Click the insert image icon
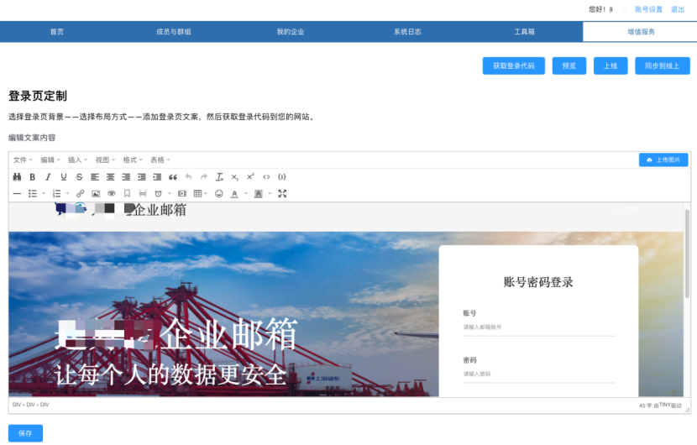Viewport: 697px width, 445px height. [x=96, y=193]
